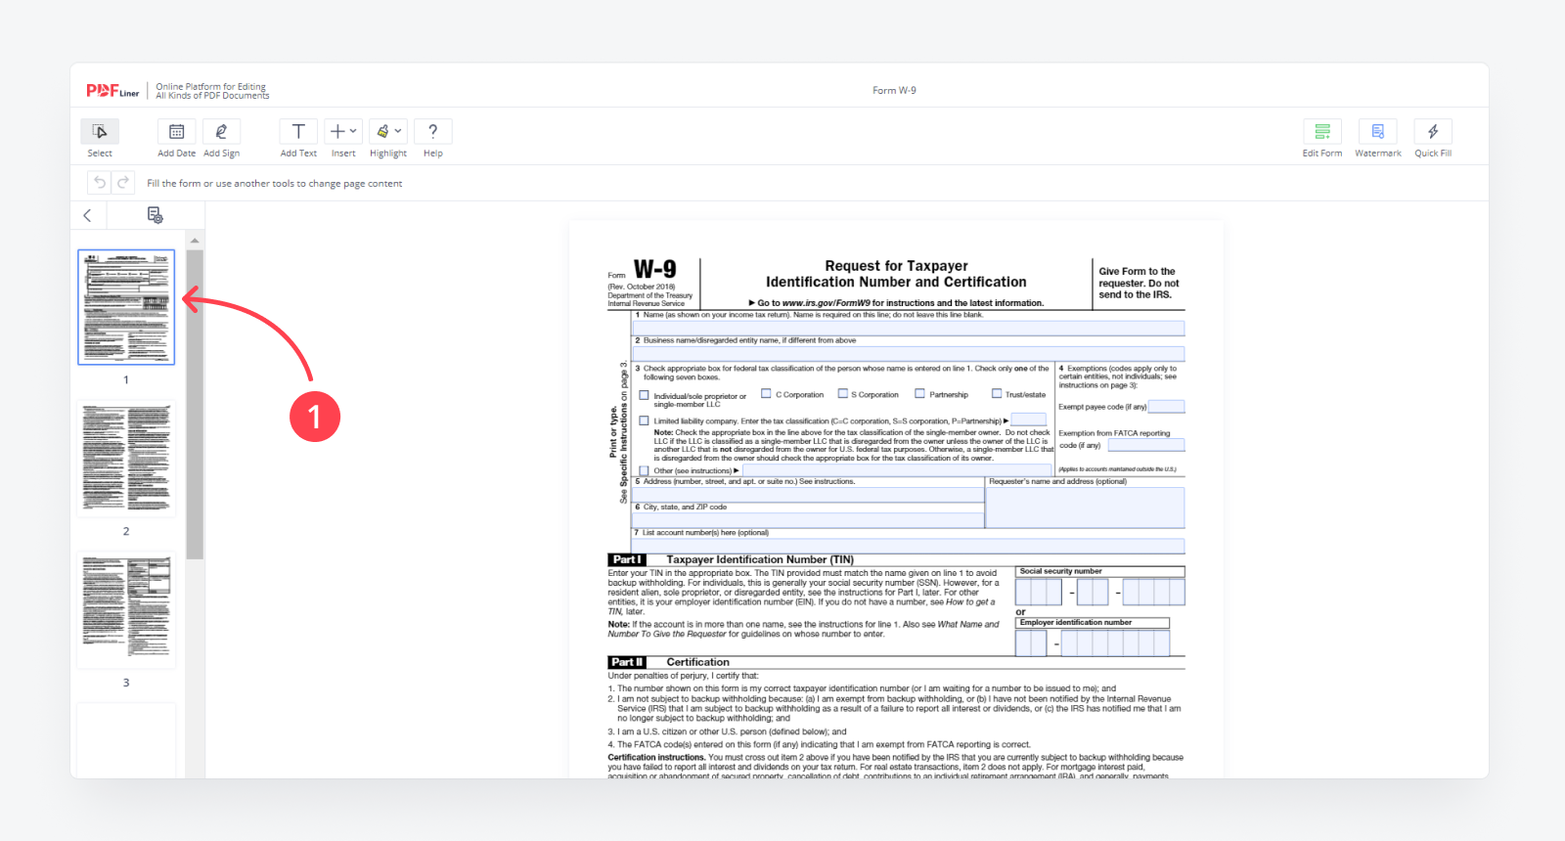The width and height of the screenshot is (1565, 841).
Task: Activate the Select tool
Action: [x=100, y=131]
